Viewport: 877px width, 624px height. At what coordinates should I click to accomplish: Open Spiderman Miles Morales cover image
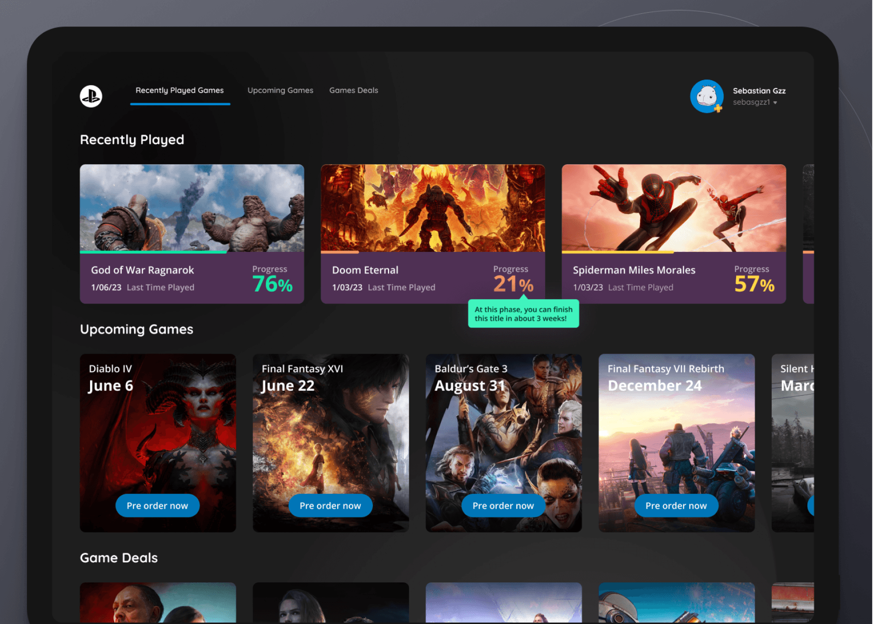pyautogui.click(x=674, y=208)
